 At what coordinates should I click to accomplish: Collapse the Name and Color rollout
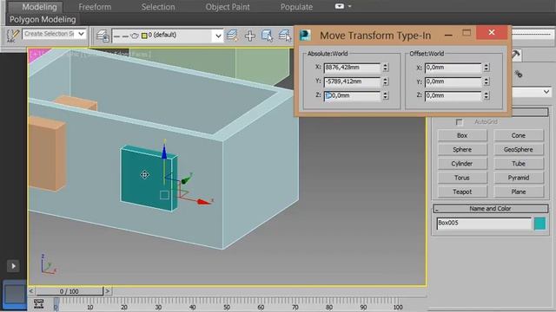[490, 209]
